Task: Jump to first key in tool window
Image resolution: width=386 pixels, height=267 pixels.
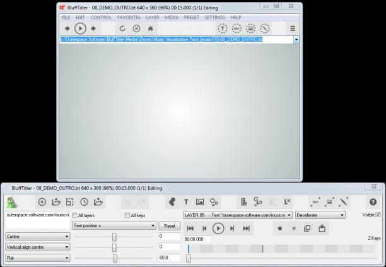Action: click(x=190, y=228)
